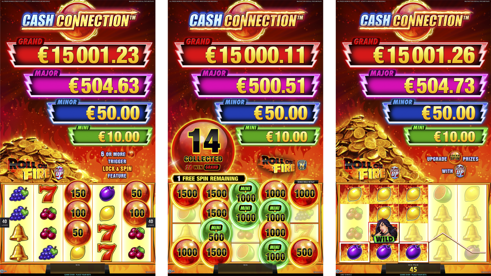Click the red 150 fire orb

[x=78, y=193]
